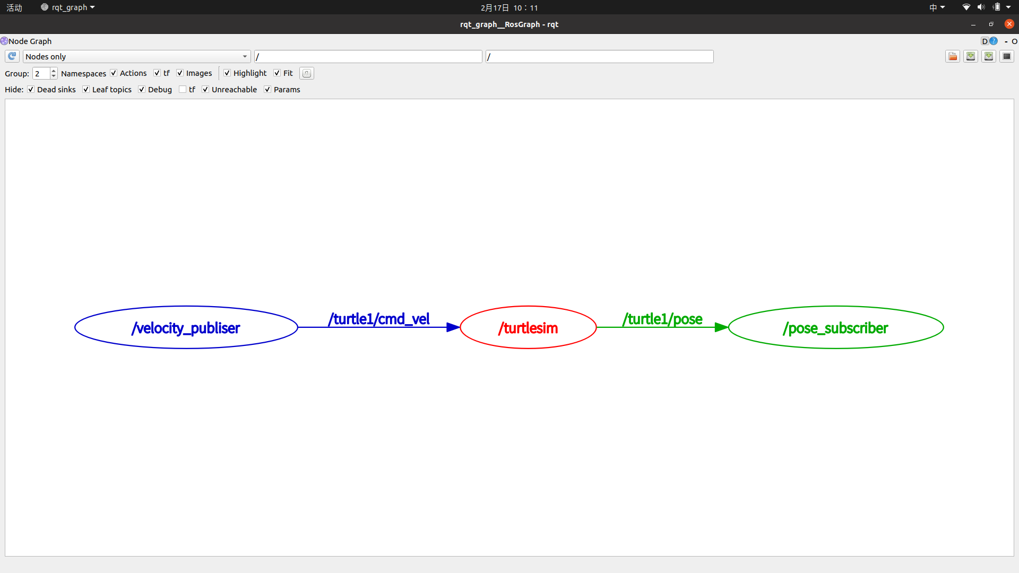Click the D dock toggle button
Image resolution: width=1019 pixels, height=573 pixels.
(x=985, y=41)
